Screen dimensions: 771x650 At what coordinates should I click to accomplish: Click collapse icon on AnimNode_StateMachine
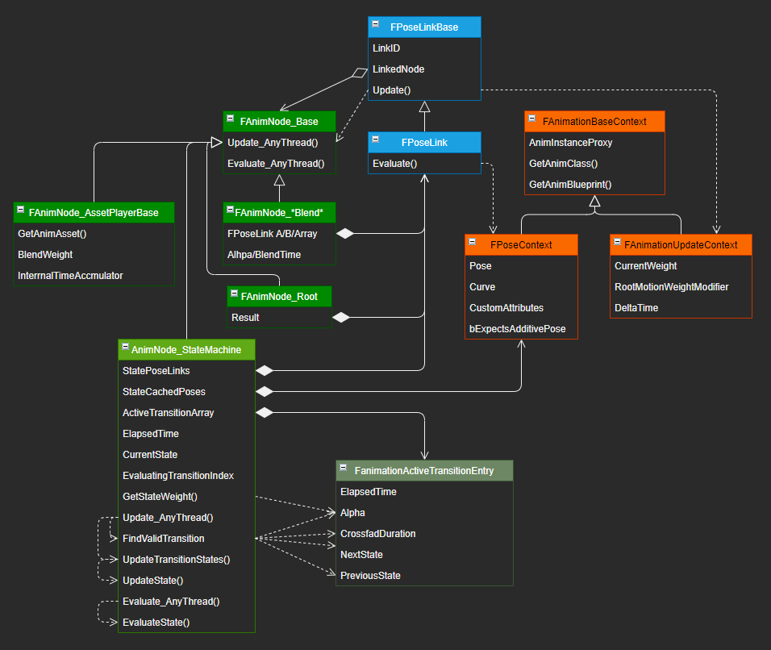126,348
